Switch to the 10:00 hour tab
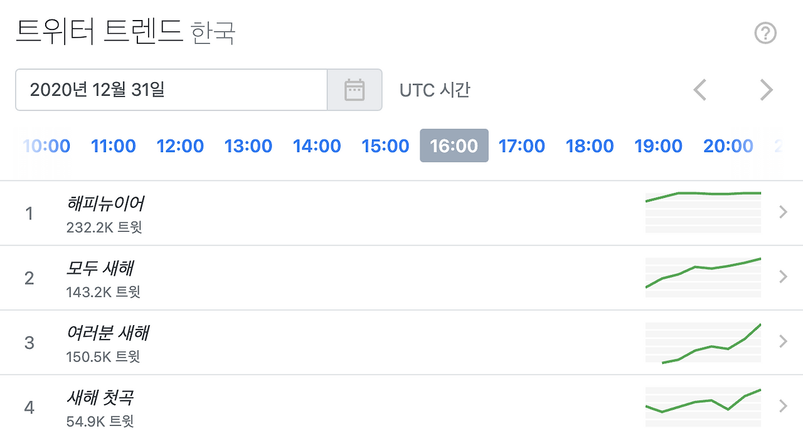The height and width of the screenshot is (436, 803). (45, 146)
